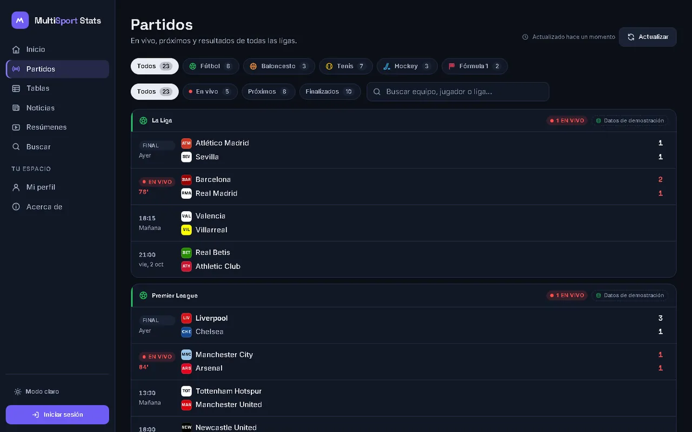Click the Premier League football icon

pyautogui.click(x=143, y=295)
